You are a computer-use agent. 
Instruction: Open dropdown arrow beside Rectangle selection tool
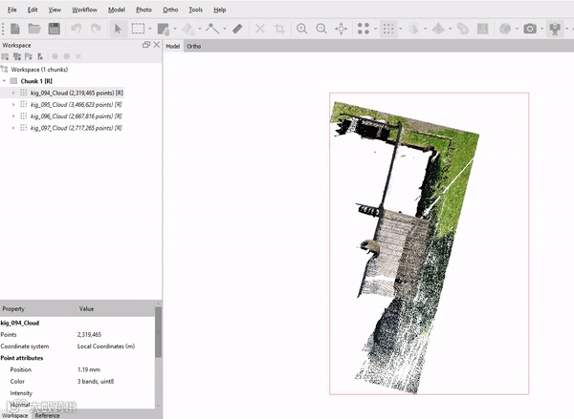click(x=151, y=29)
